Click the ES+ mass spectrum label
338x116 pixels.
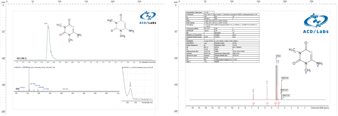(18, 89)
